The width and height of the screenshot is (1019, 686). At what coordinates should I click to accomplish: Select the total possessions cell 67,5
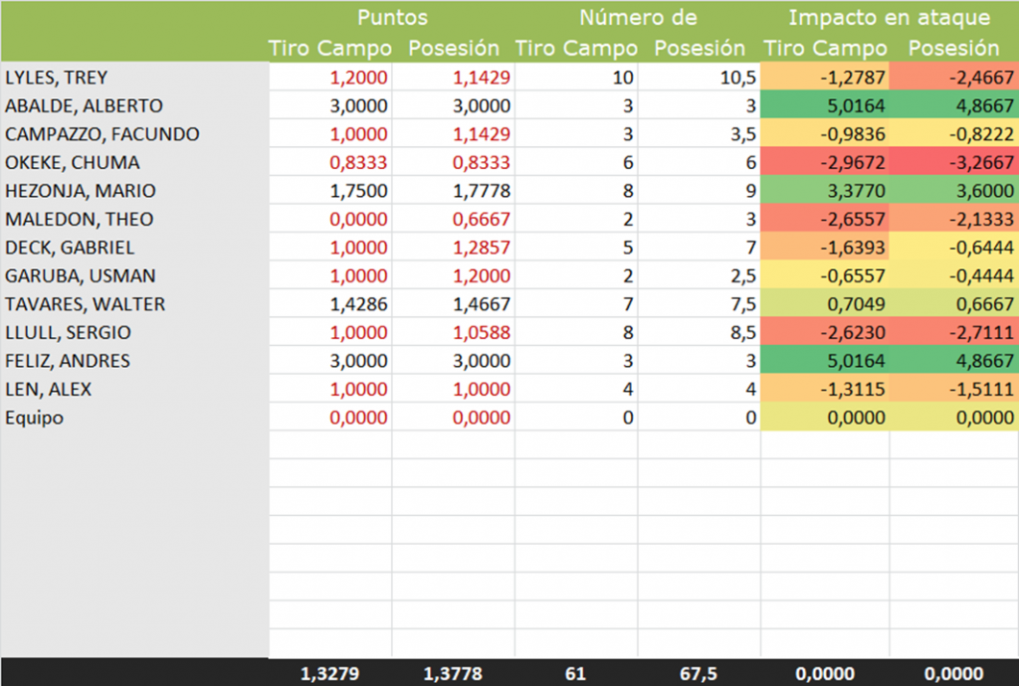coord(698,673)
